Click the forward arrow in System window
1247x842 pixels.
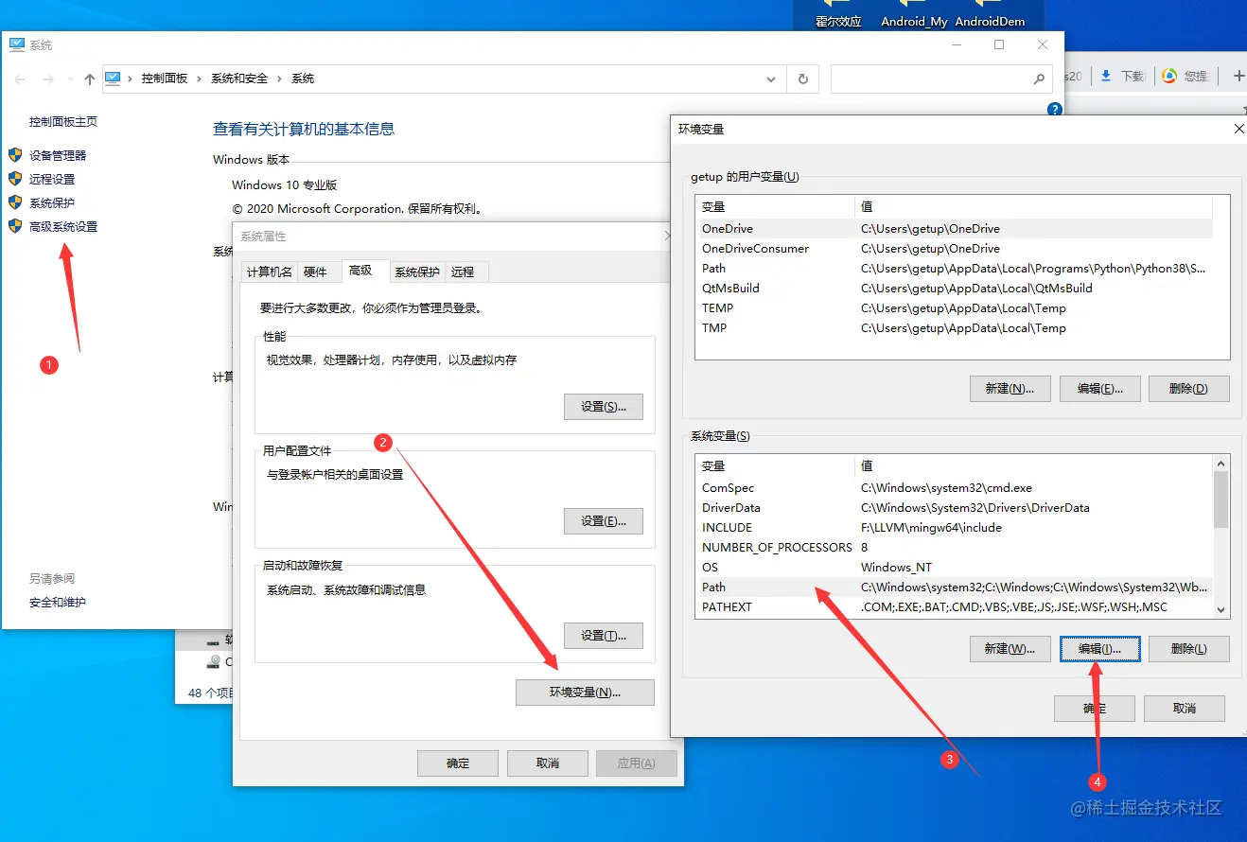coord(48,79)
